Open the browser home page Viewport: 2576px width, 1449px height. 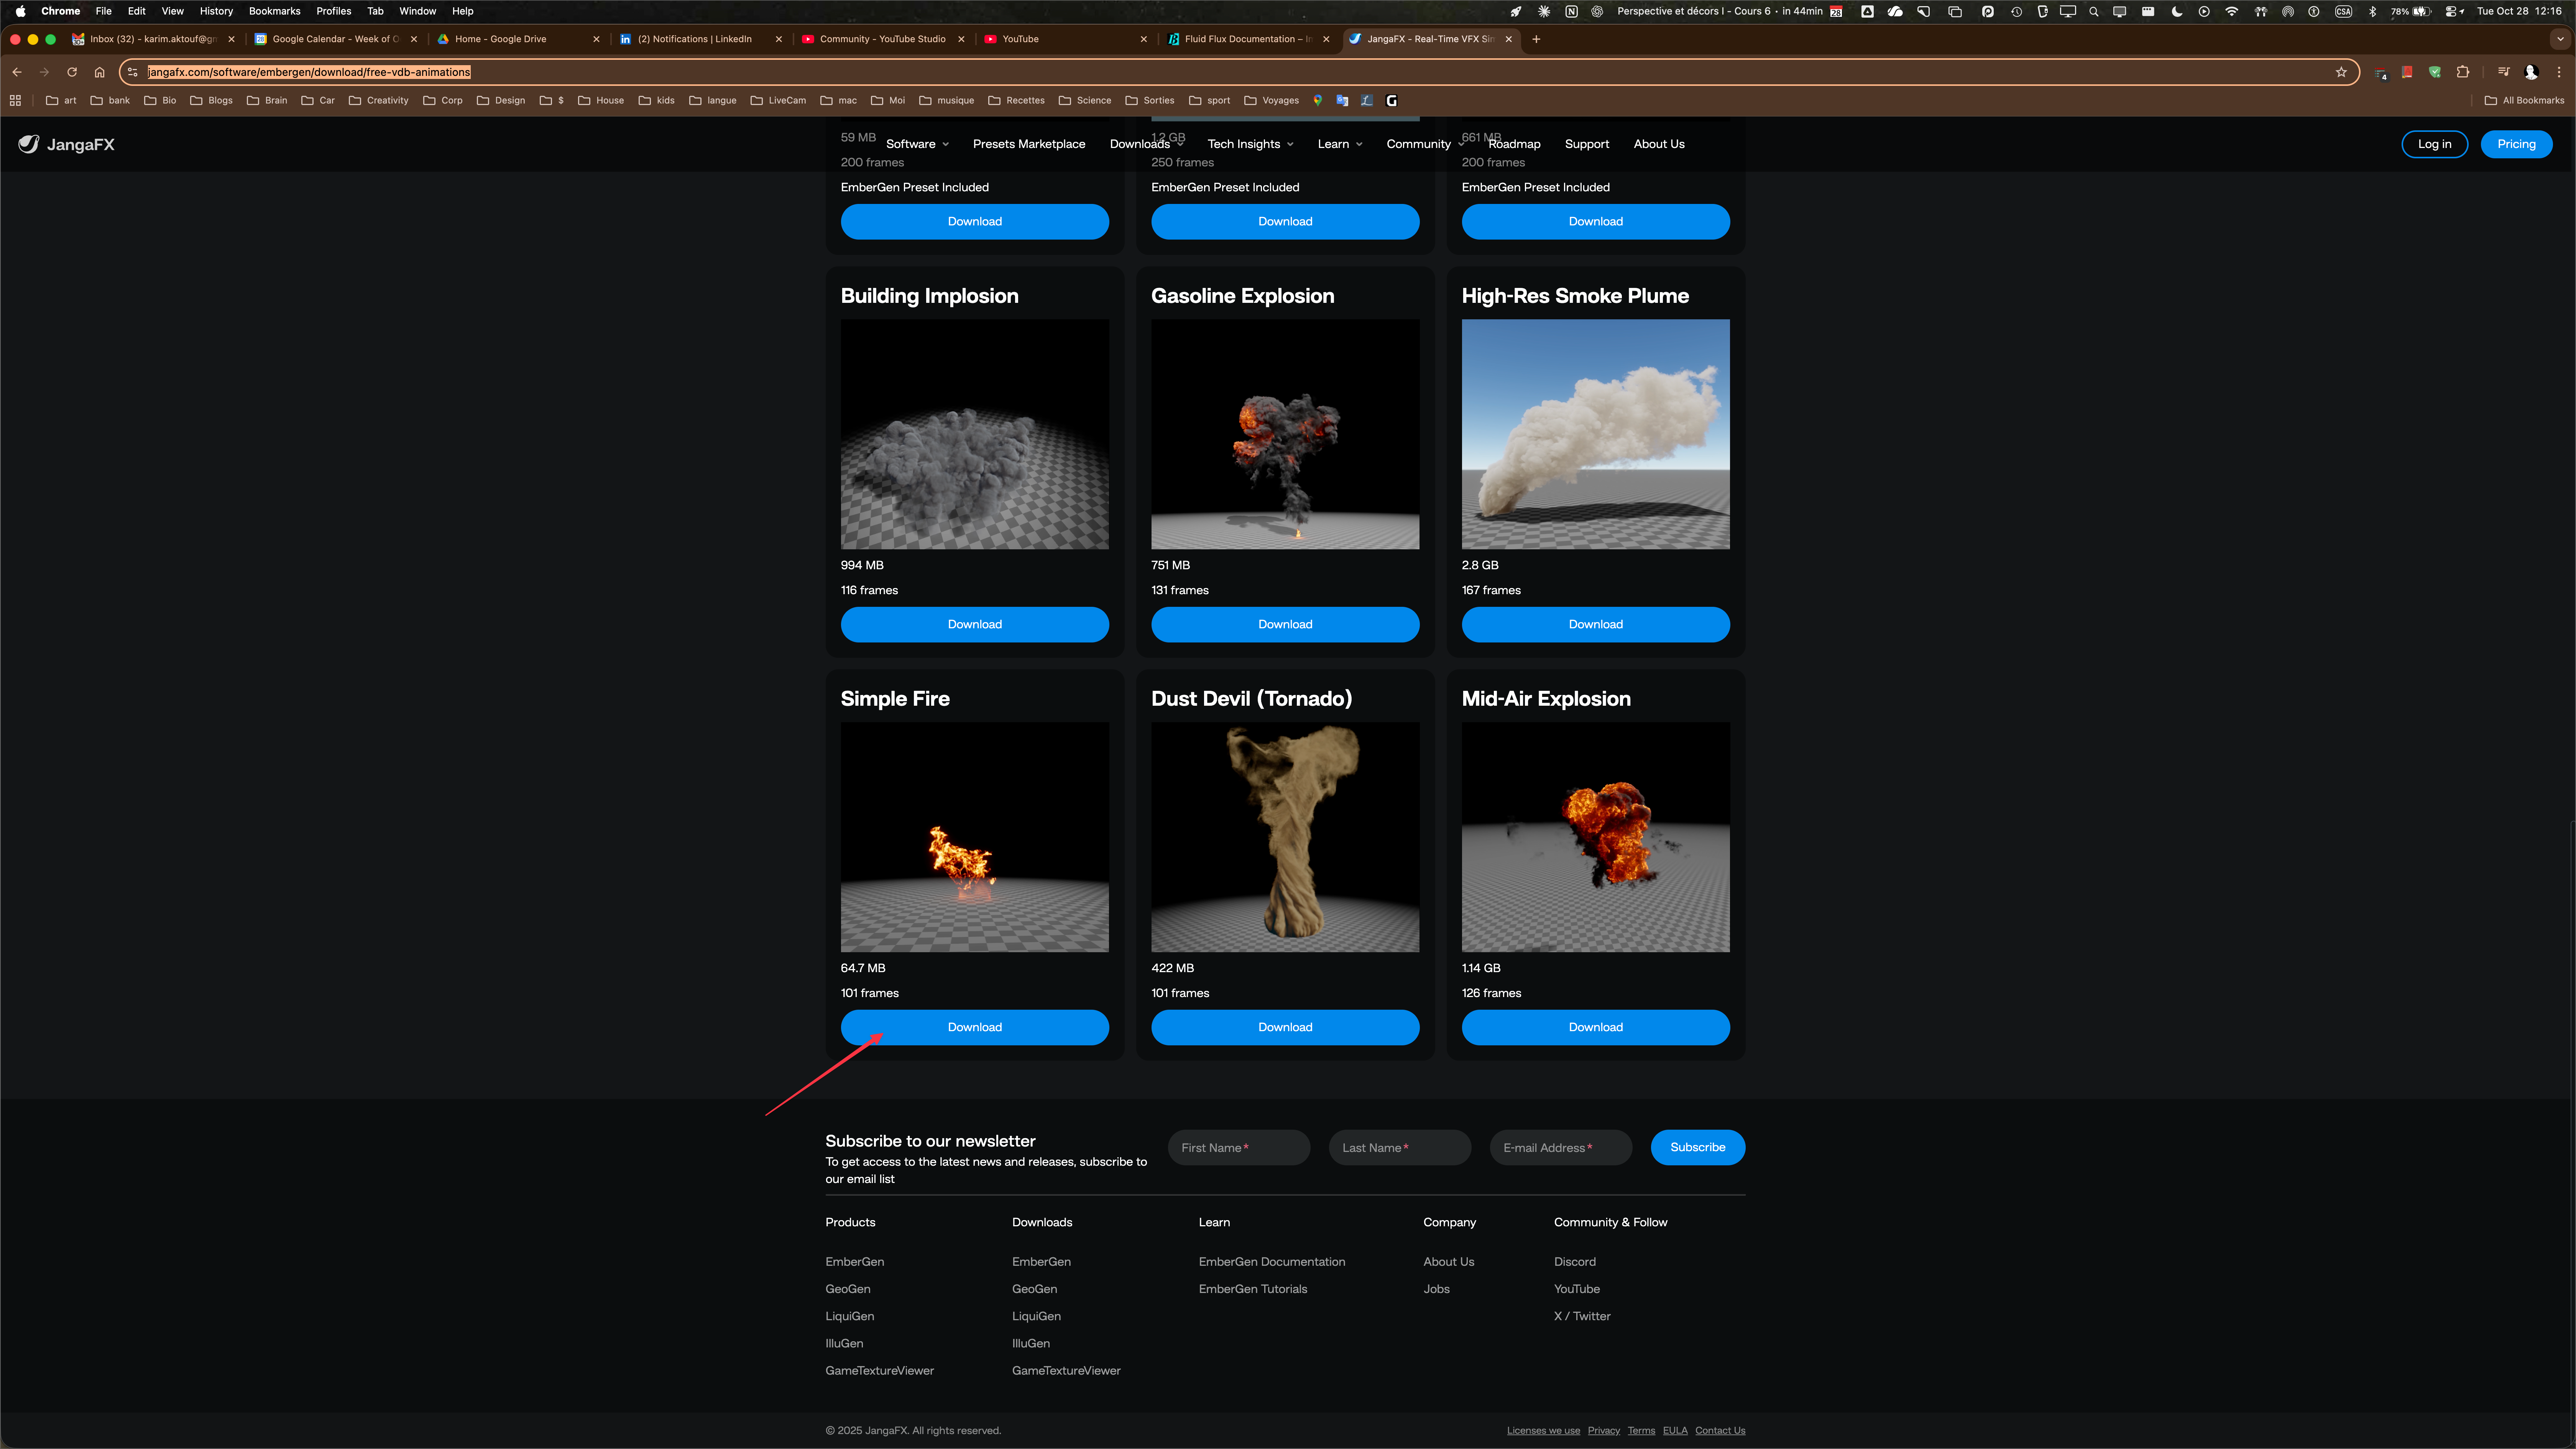click(x=99, y=72)
